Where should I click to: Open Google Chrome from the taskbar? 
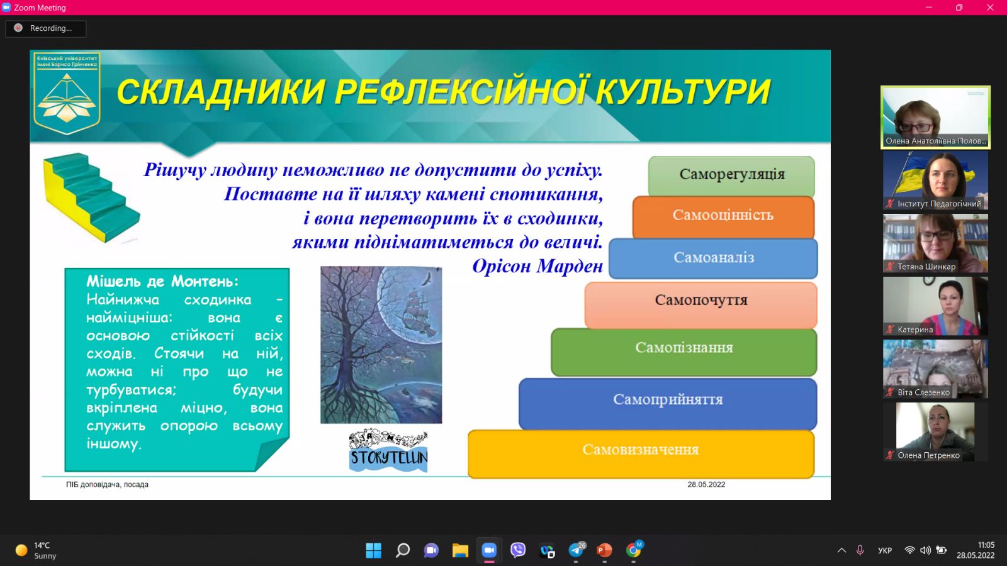[x=633, y=550]
